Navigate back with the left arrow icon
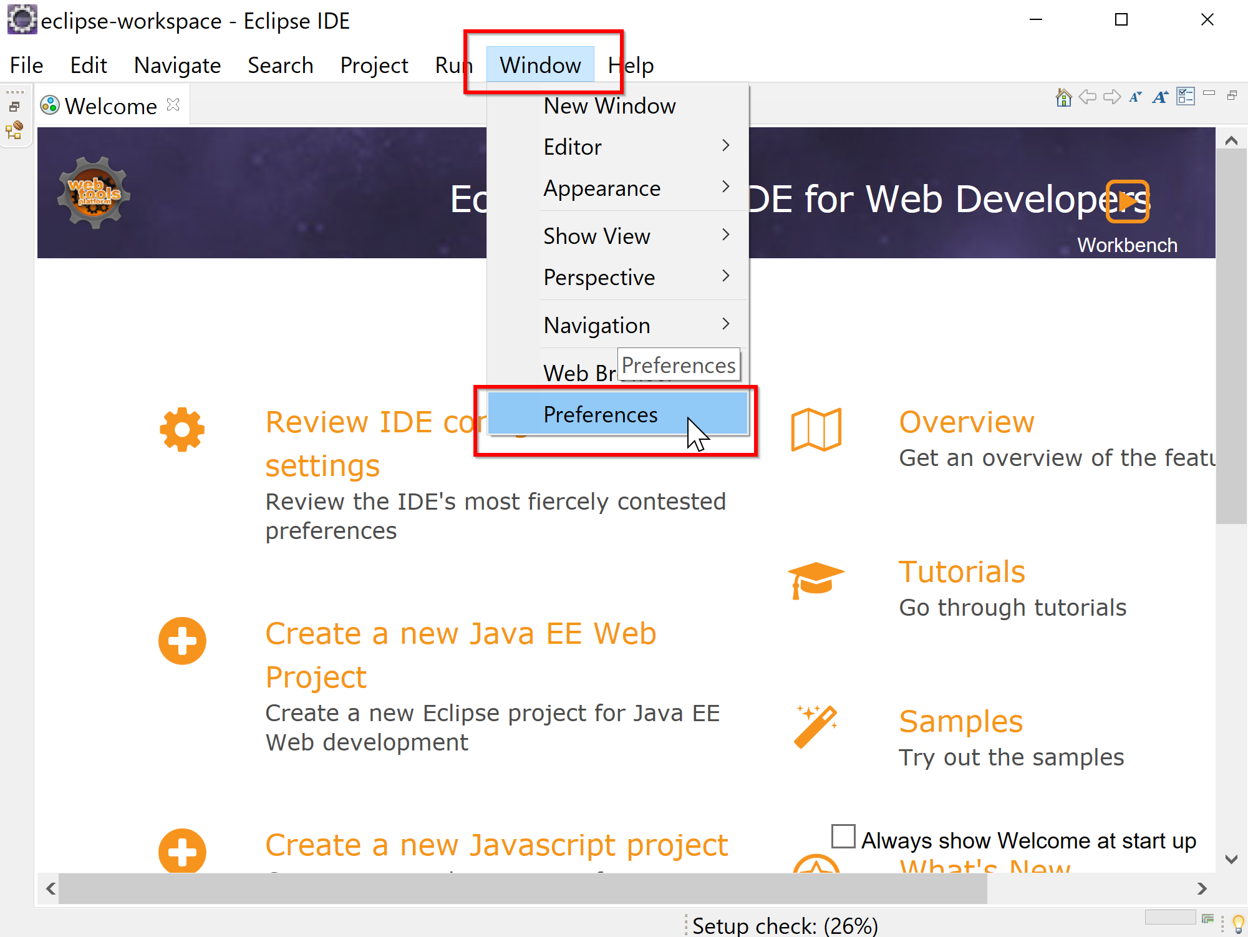This screenshot has width=1248, height=937. coord(1088,97)
